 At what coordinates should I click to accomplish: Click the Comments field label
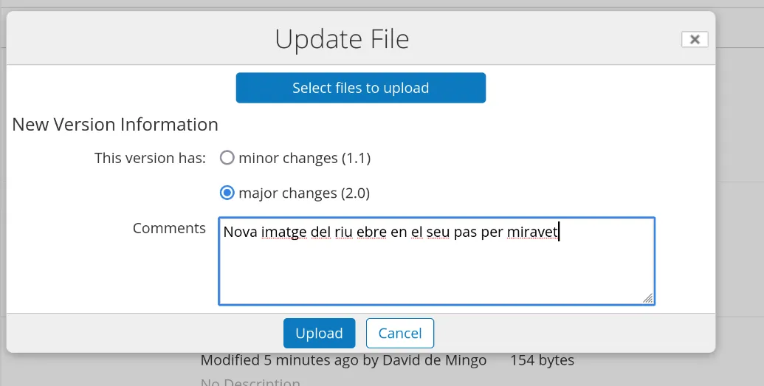point(169,228)
